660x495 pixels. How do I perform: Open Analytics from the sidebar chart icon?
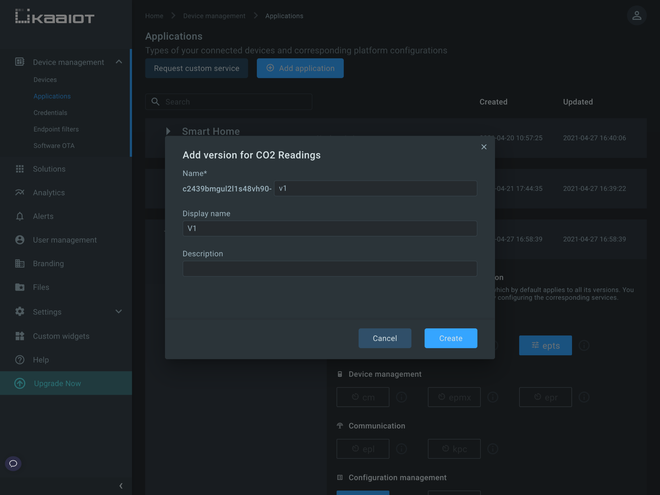click(20, 192)
